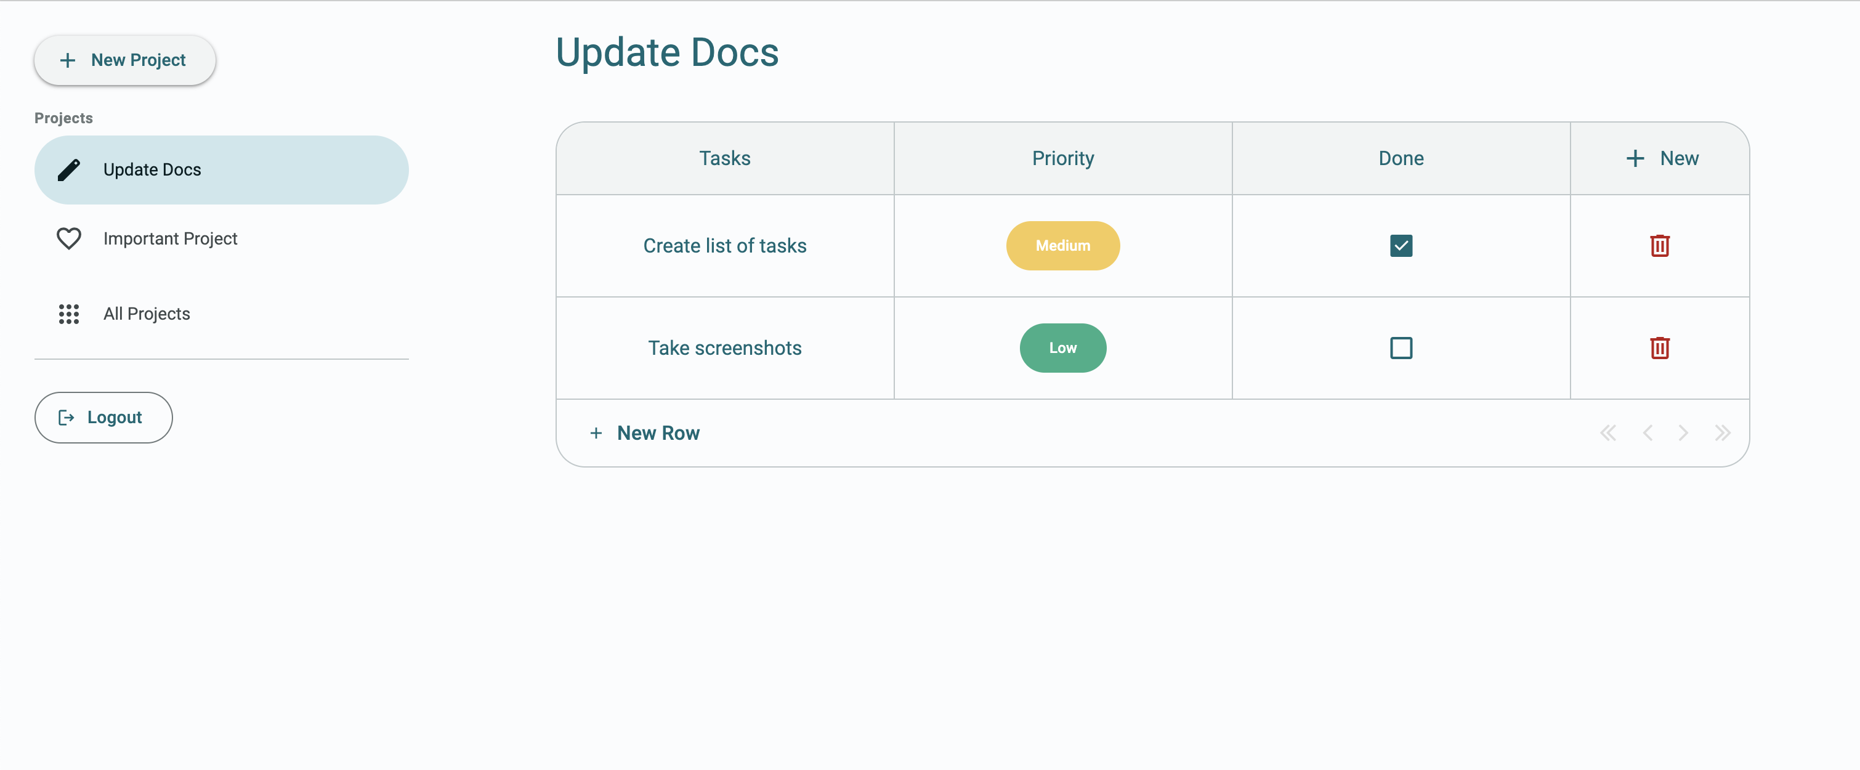Edit the 'Take screenshots' task cell

coord(724,348)
